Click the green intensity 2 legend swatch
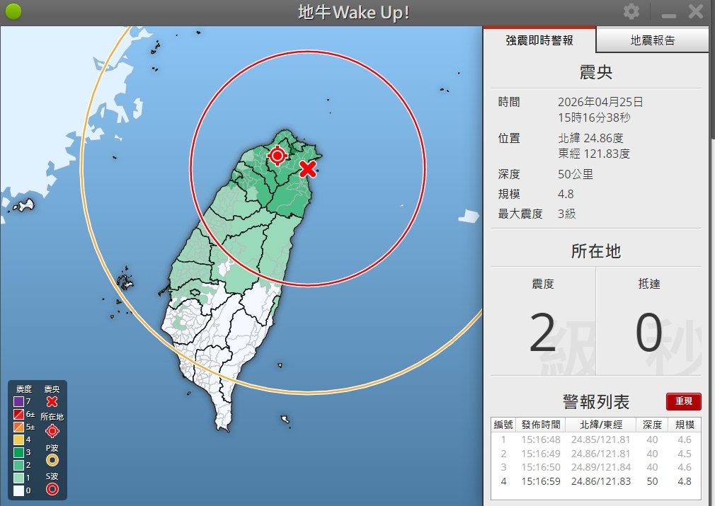The height and width of the screenshot is (506, 715). (18, 466)
